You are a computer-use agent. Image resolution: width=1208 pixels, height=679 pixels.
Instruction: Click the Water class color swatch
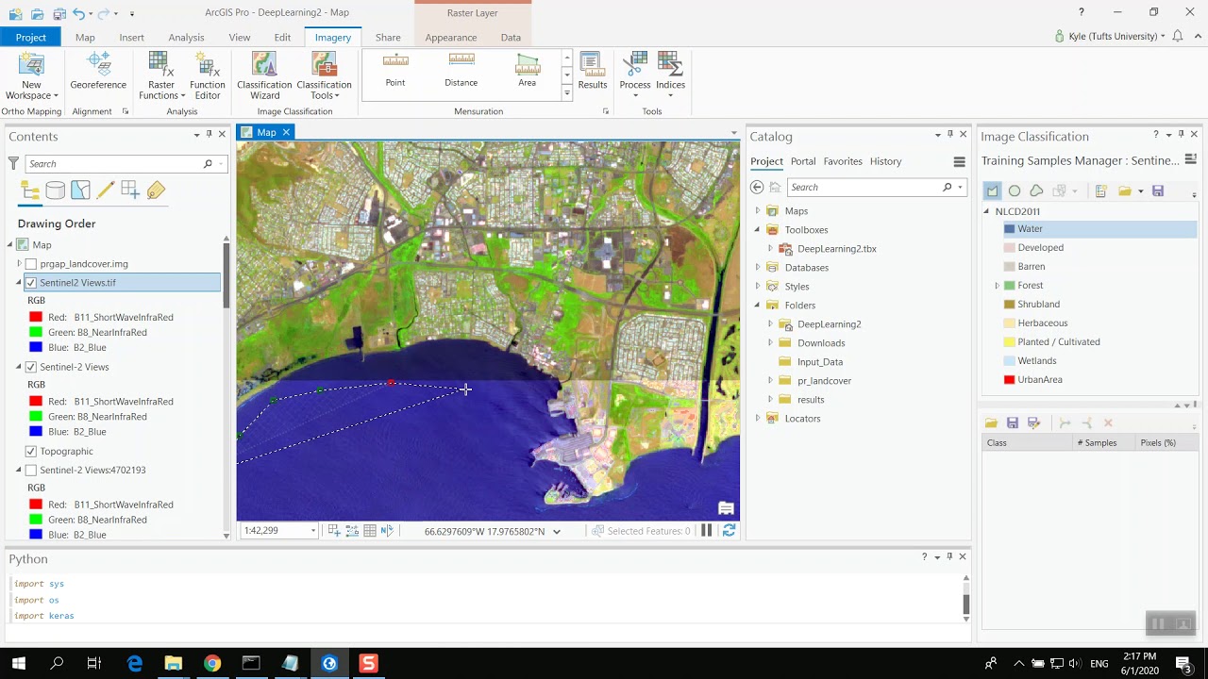pos(1009,229)
